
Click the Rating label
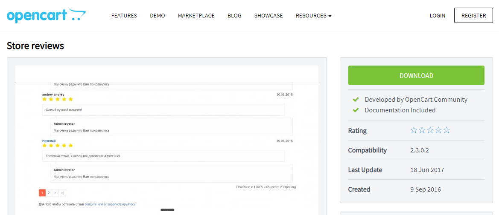tap(357, 131)
